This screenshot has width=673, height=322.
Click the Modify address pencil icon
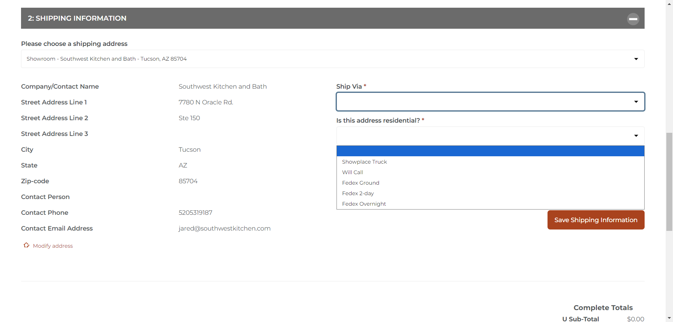click(26, 245)
